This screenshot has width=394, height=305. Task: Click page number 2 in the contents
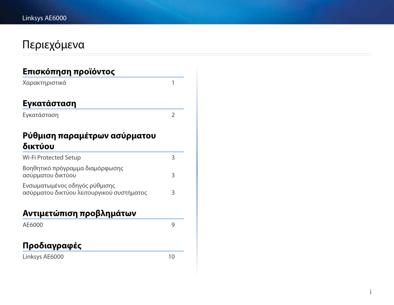pos(173,115)
